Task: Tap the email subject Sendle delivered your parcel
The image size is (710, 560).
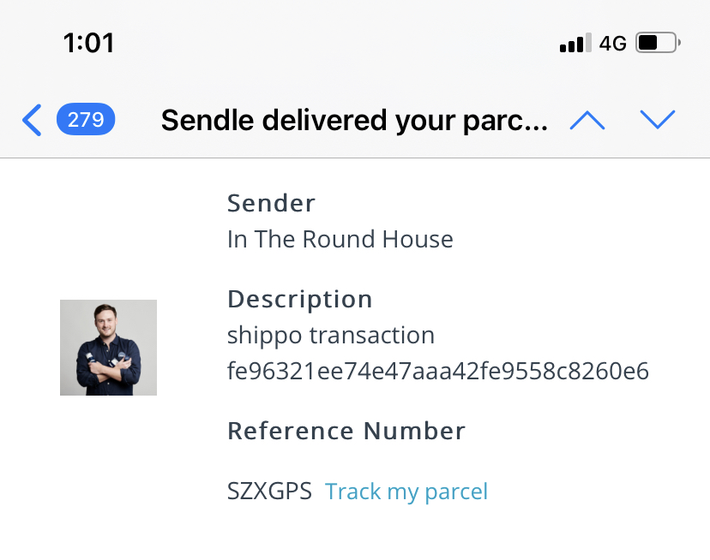Action: pos(354,121)
